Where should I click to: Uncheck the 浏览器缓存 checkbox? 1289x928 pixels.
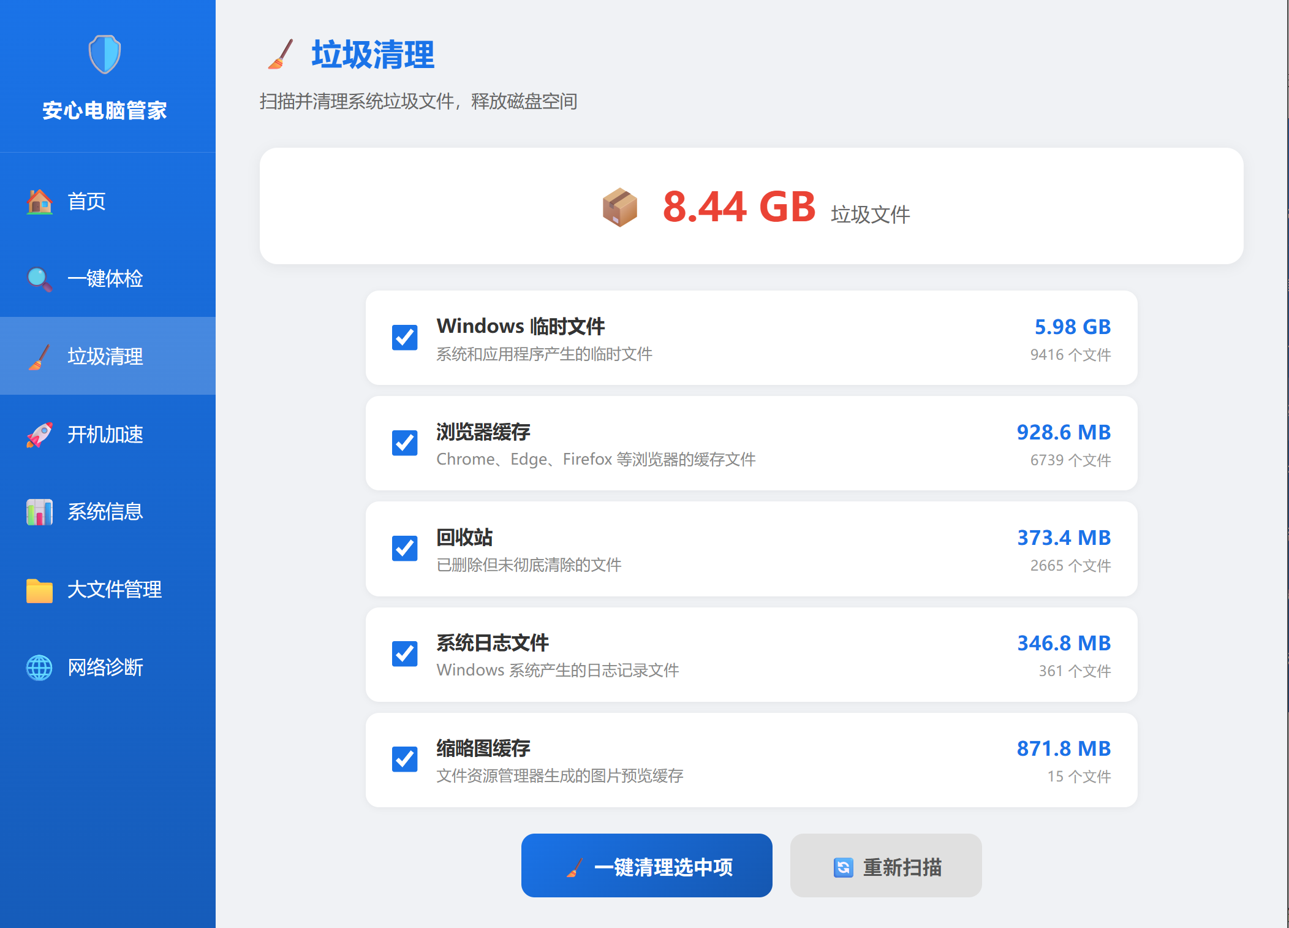point(405,443)
